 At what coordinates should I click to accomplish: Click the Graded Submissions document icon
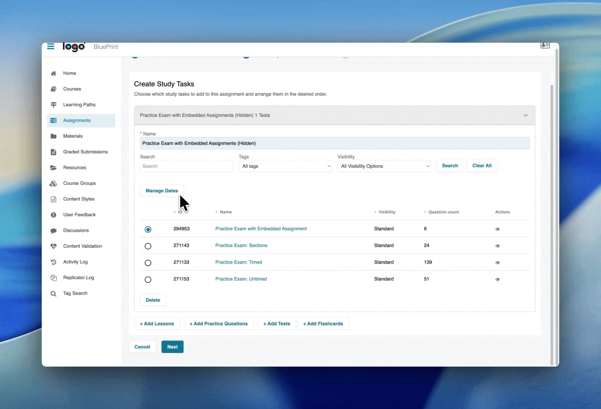53,152
